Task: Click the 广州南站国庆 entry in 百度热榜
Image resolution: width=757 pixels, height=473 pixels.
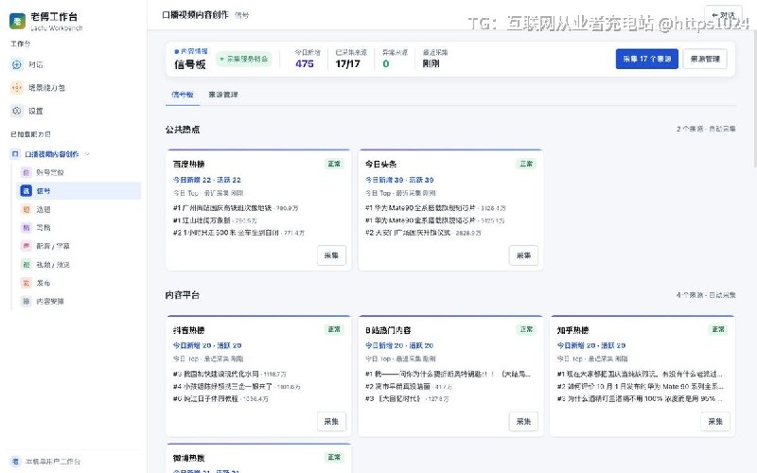Action: click(x=236, y=208)
